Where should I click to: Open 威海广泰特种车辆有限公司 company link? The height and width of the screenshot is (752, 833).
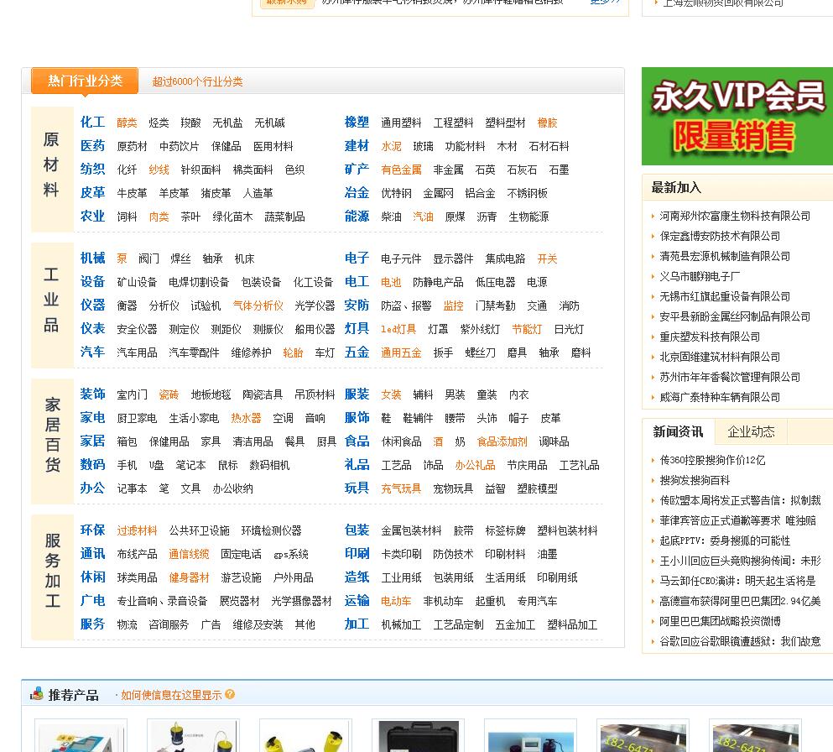720,398
